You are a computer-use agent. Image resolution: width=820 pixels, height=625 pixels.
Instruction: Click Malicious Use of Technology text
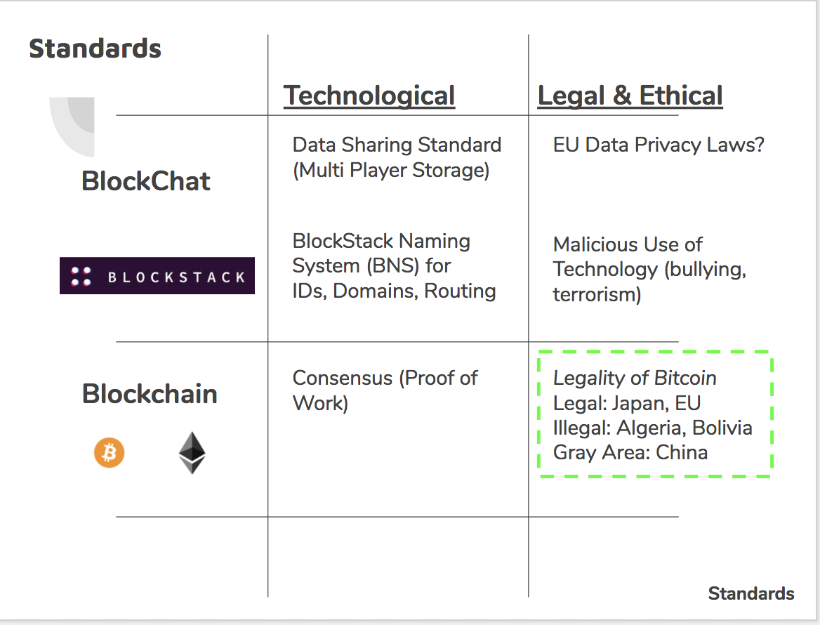(649, 269)
